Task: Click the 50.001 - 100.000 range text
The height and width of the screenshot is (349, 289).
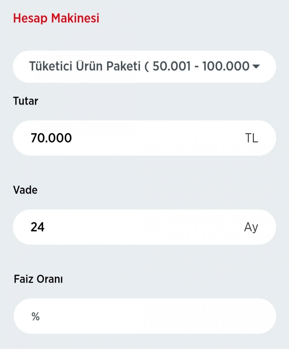Action: [201, 67]
